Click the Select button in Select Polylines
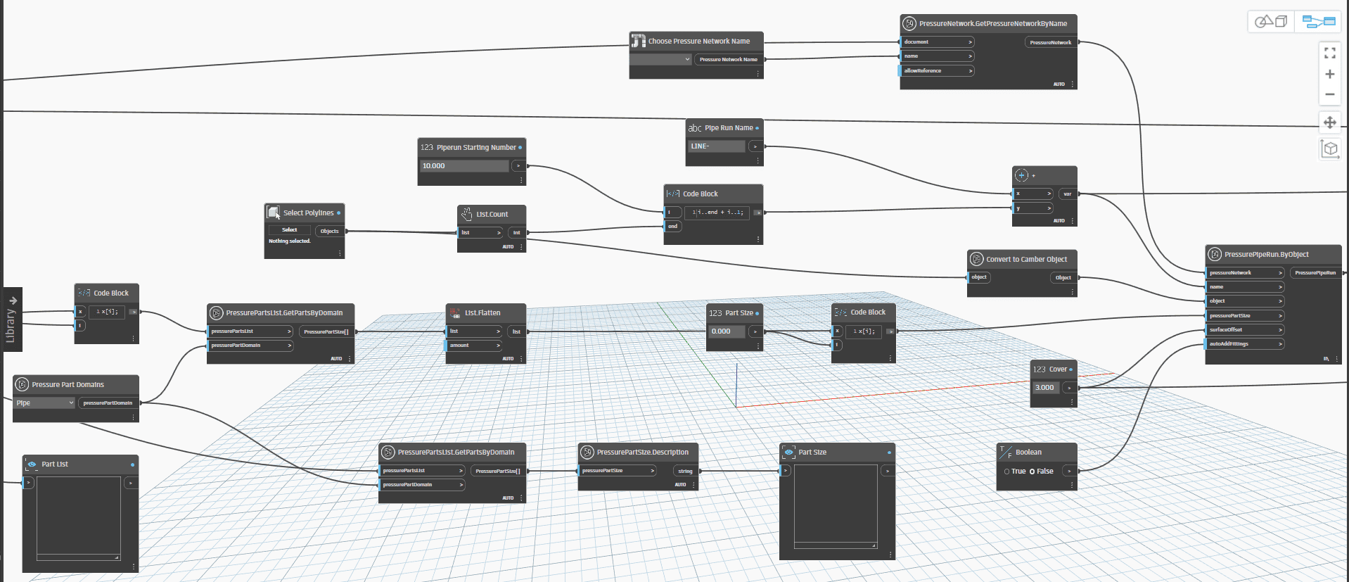 (x=289, y=230)
